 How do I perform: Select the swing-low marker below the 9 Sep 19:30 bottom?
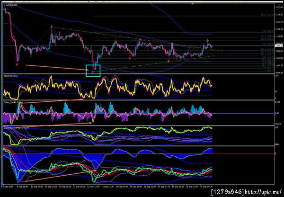(17, 64)
